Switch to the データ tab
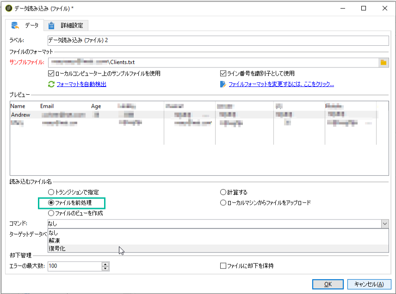 (x=25, y=25)
